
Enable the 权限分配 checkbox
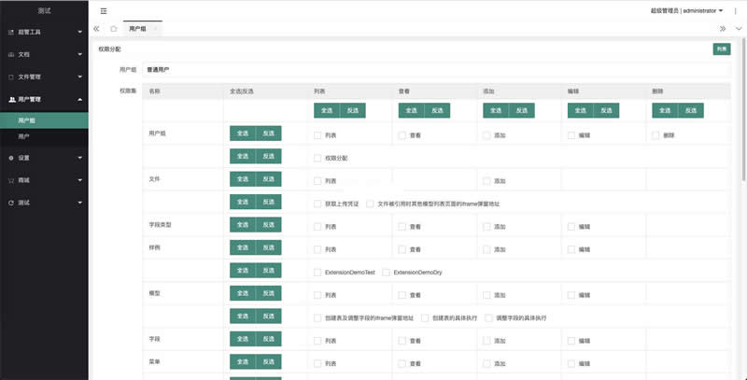pyautogui.click(x=317, y=158)
